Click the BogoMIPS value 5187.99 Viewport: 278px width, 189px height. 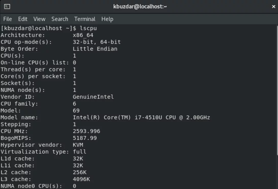[85, 138]
